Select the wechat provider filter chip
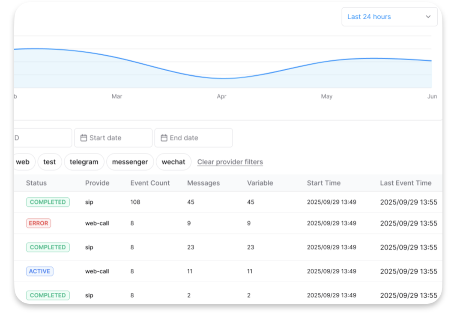 point(173,162)
